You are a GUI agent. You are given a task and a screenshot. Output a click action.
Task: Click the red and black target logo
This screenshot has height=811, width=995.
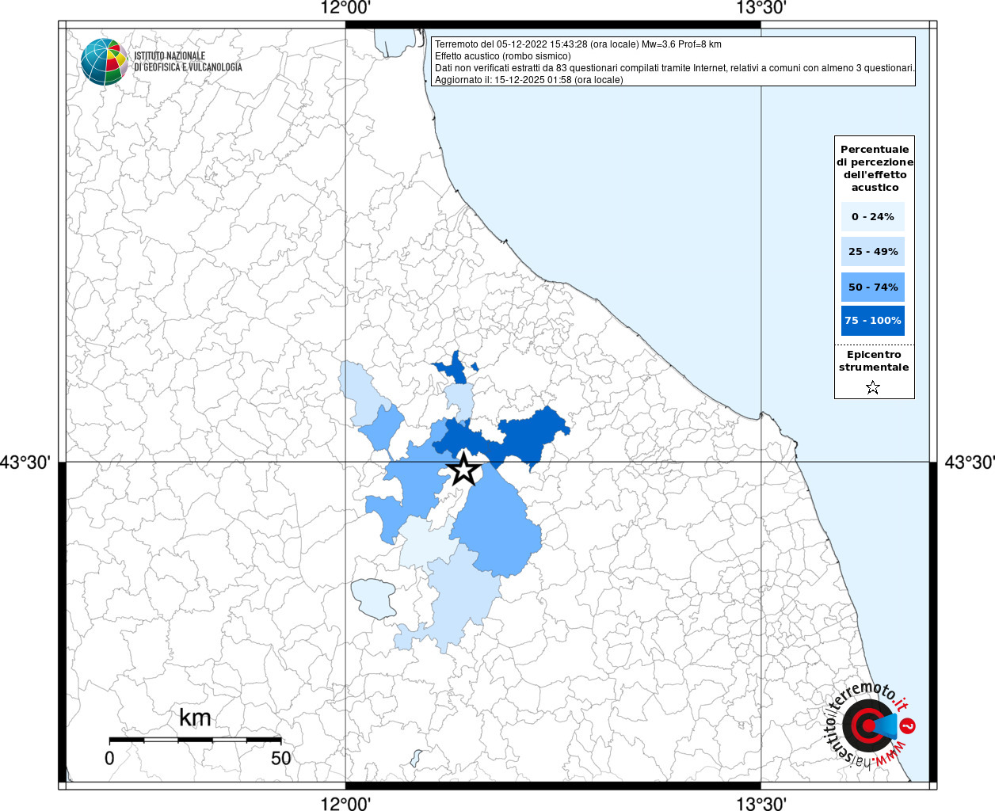pos(865,725)
